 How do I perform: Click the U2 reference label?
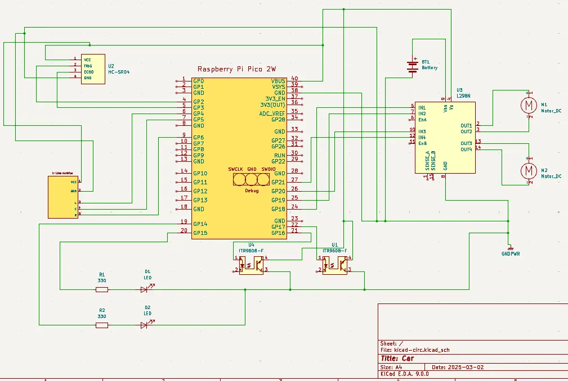tap(111, 66)
